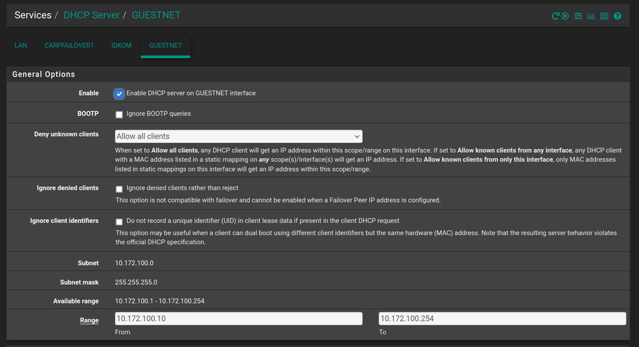Open related settings sliders icon
This screenshot has width=639, height=347.
(x=578, y=16)
